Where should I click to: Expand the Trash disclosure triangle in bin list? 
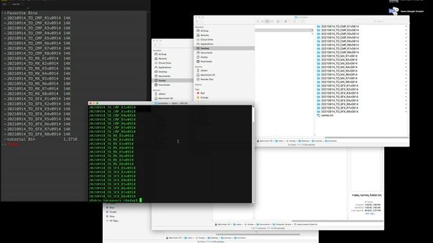(x=2, y=144)
